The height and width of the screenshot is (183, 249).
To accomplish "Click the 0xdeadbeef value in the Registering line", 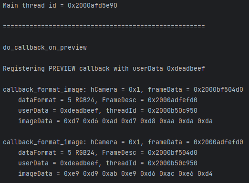I will [x=186, y=68].
